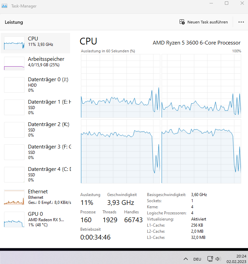Click the network icon in system tray

(210, 259)
